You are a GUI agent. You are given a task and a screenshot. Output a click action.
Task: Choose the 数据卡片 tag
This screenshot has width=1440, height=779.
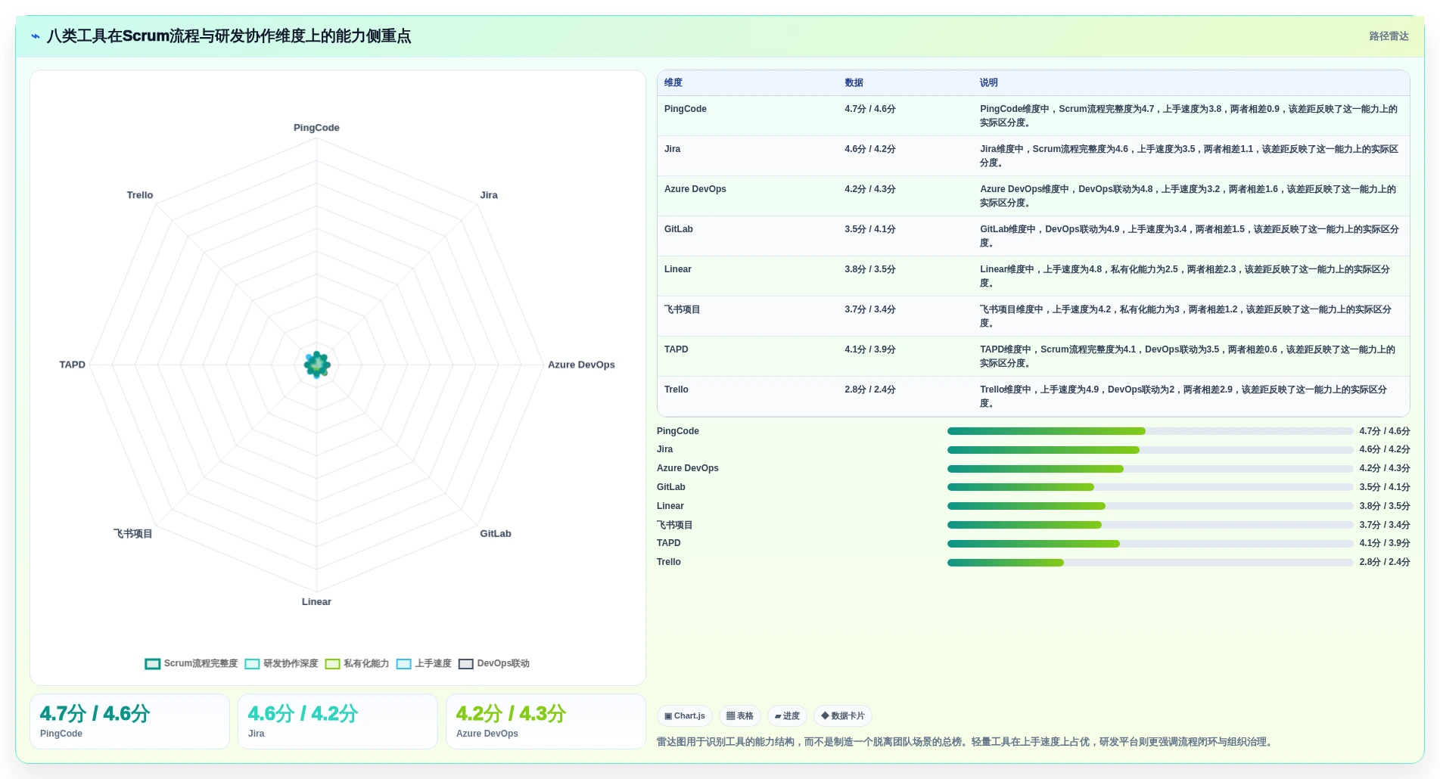click(x=843, y=715)
